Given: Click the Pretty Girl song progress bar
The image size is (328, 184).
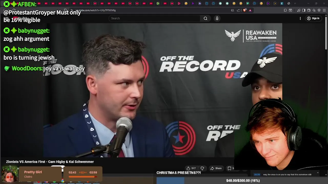Looking at the screenshot, I should 83,176.
